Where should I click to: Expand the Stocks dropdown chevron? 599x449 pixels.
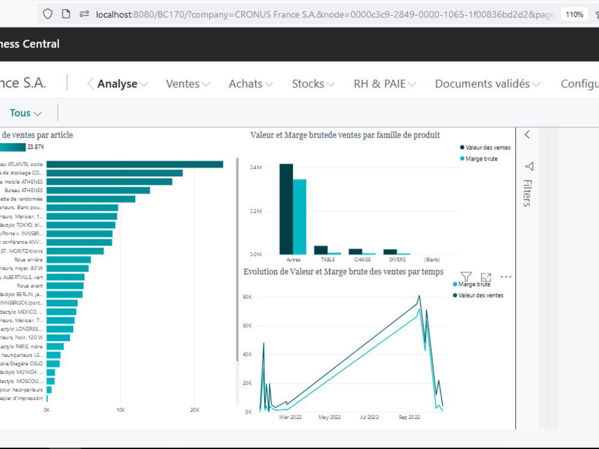(331, 84)
